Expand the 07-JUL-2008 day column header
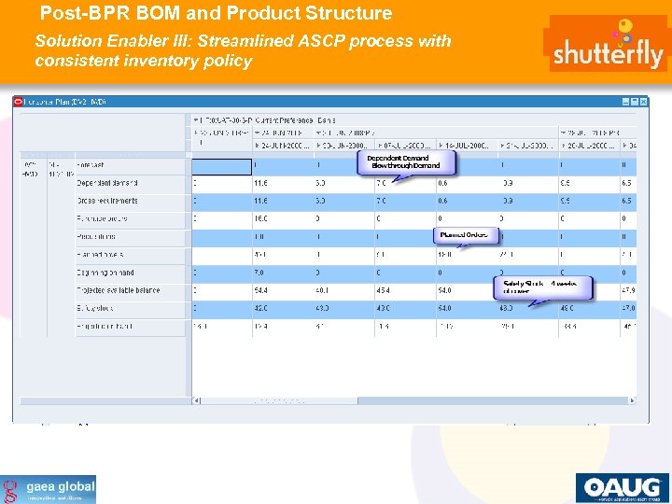The width and height of the screenshot is (672, 504). coord(380,146)
